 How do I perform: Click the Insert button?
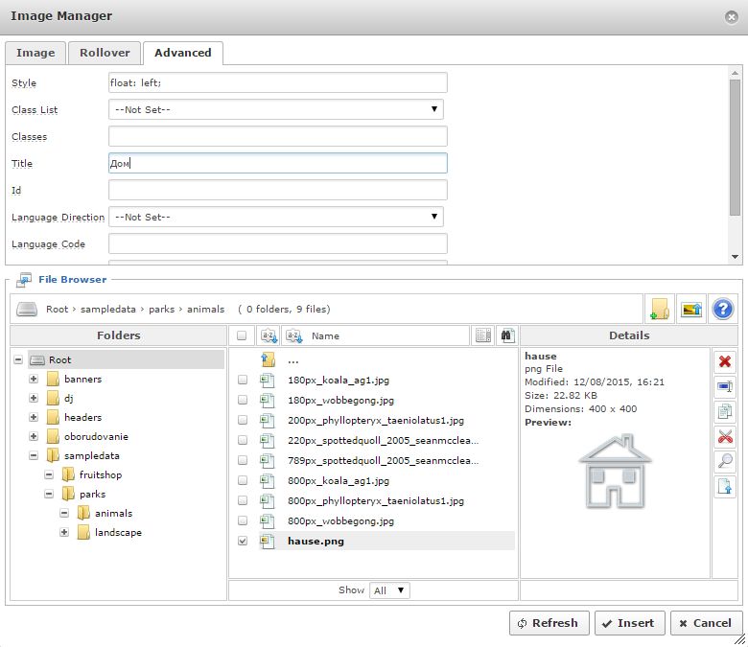click(x=629, y=623)
